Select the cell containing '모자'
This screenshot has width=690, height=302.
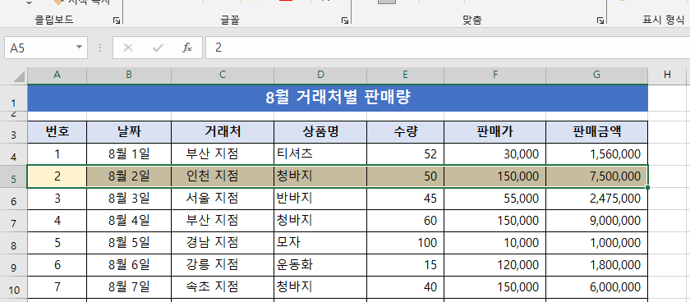[320, 243]
